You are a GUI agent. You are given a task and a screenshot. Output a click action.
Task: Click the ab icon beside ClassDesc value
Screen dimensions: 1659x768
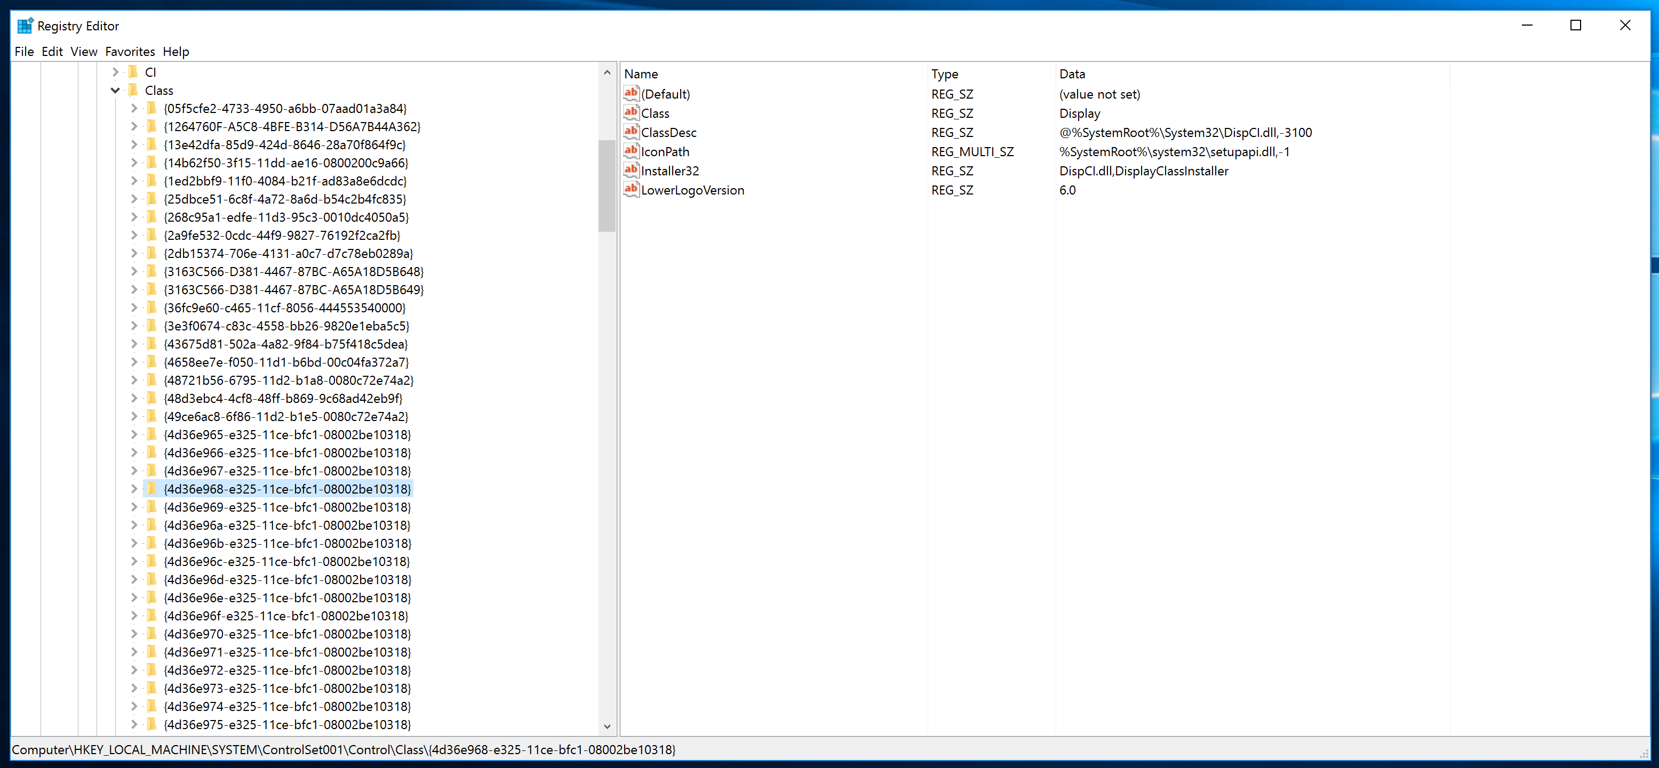pos(631,132)
